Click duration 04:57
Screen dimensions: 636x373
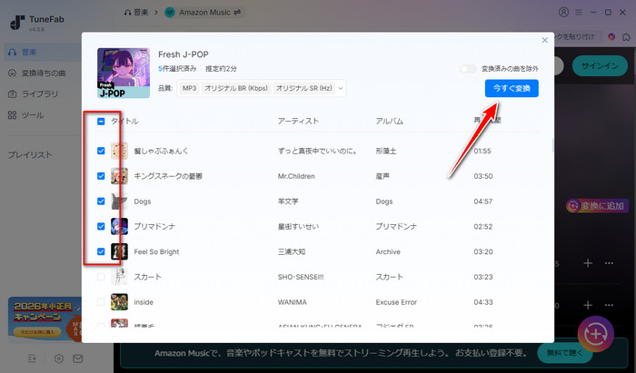pos(483,201)
